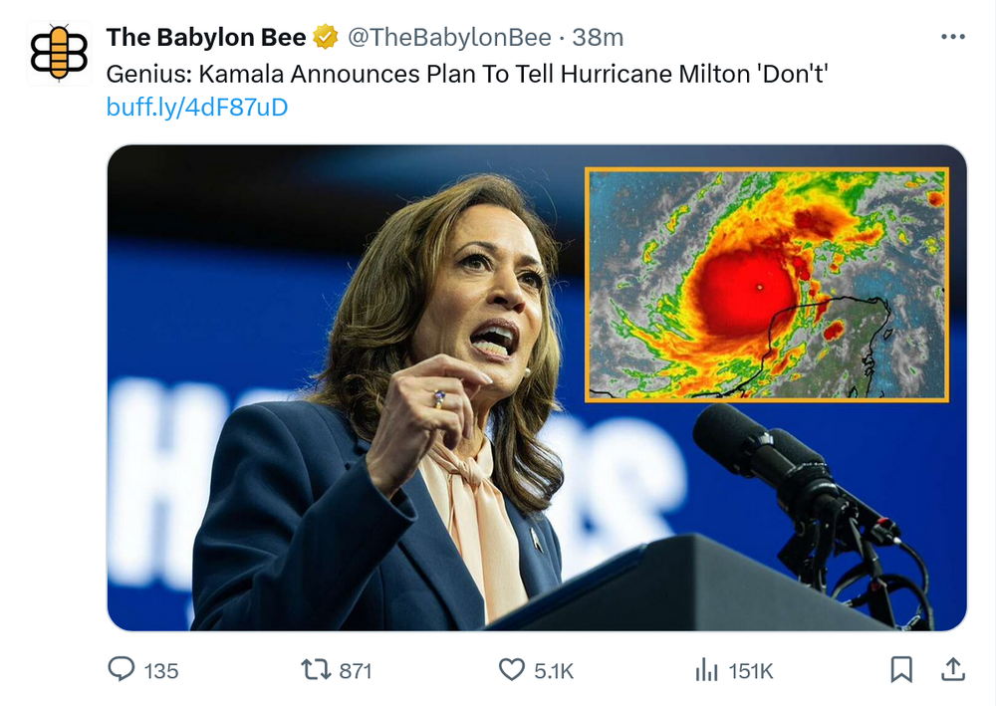This screenshot has width=996, height=706.
Task: Like the post with the heart icon
Action: tap(511, 669)
